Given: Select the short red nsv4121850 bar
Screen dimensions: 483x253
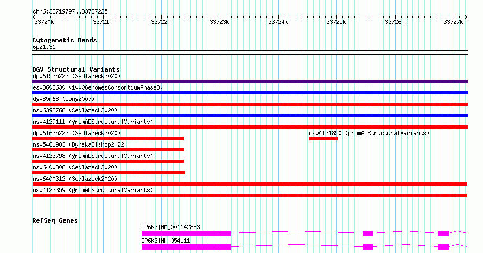Looking at the screenshot, I should coord(323,138).
